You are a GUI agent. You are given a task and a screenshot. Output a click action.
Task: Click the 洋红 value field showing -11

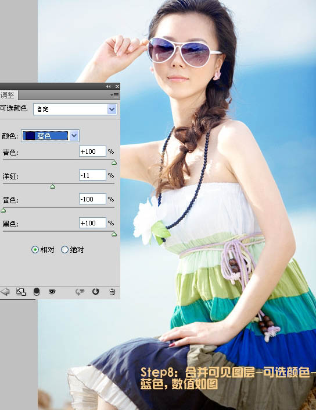tap(92, 175)
